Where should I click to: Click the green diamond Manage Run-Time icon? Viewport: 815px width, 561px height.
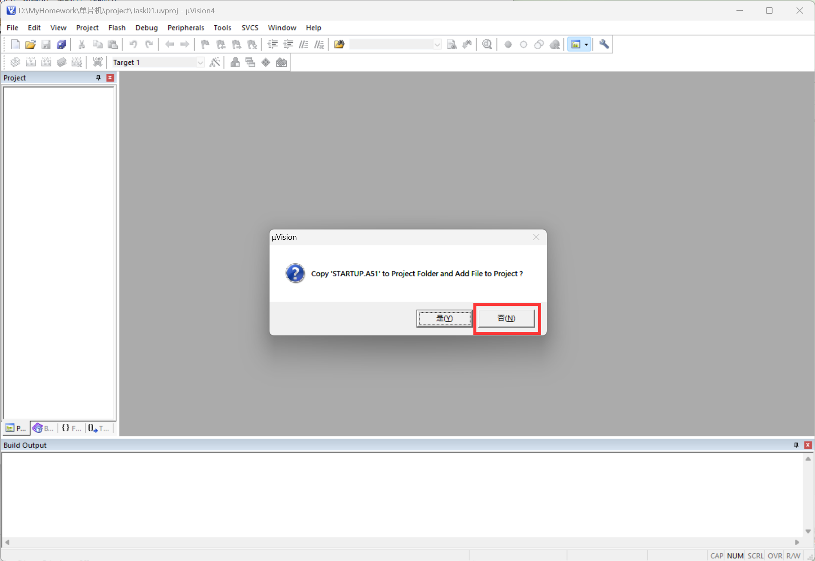click(266, 62)
